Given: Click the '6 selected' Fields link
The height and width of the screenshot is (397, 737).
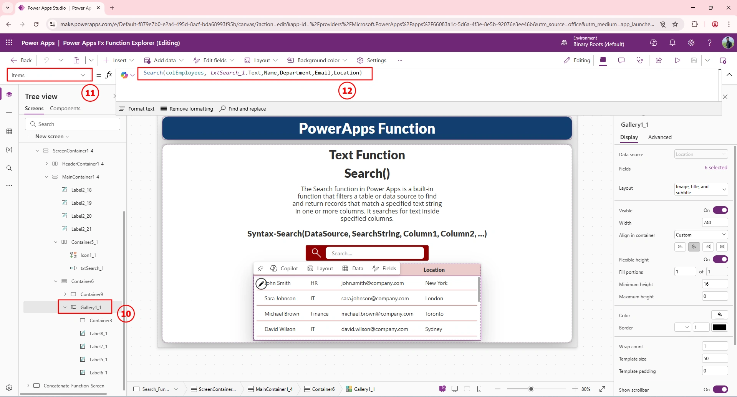Looking at the screenshot, I should (716, 168).
